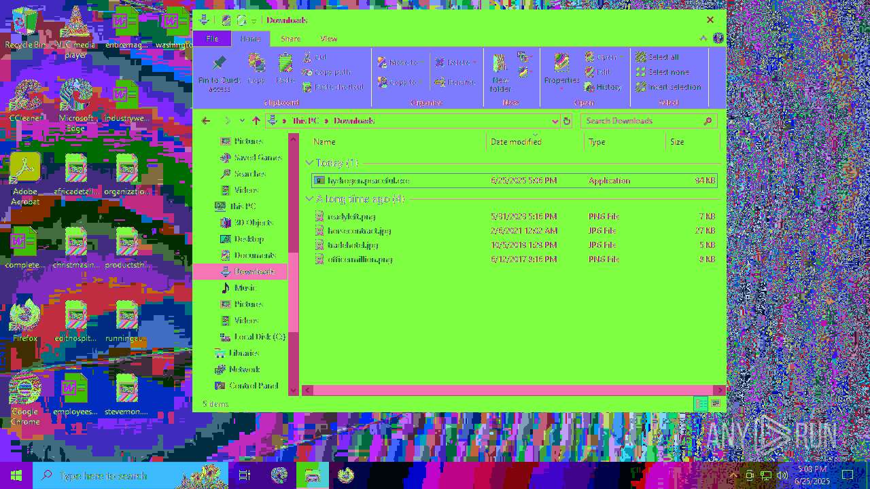Show file History

point(603,87)
